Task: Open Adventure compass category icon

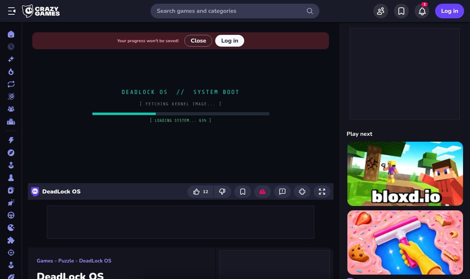Action: (11, 153)
